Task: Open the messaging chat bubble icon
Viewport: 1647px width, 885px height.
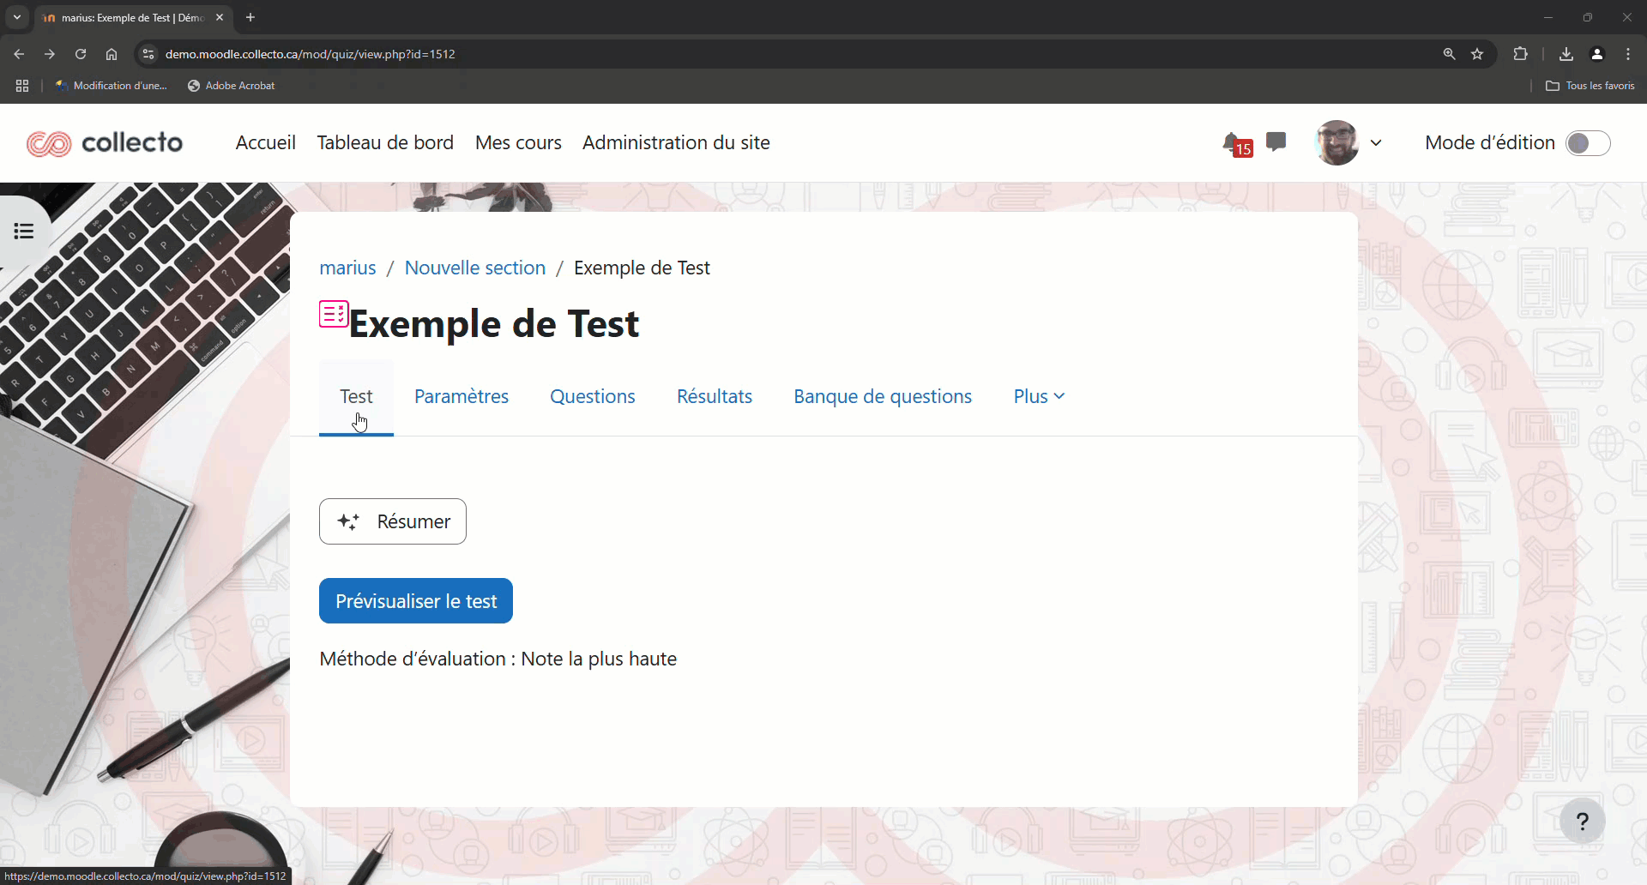Action: (x=1276, y=141)
